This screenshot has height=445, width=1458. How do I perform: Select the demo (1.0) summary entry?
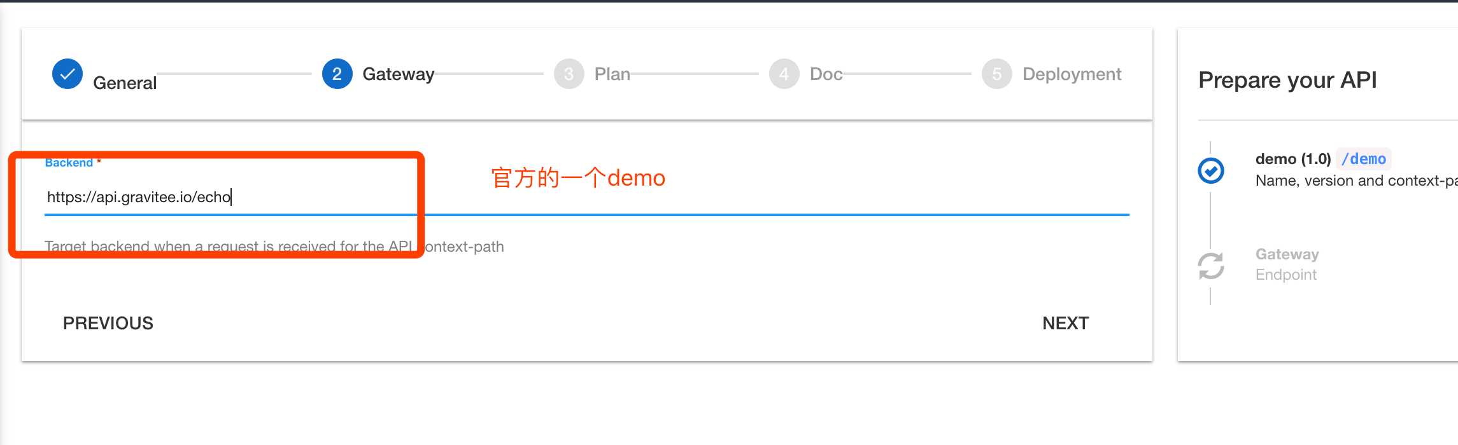click(1293, 159)
